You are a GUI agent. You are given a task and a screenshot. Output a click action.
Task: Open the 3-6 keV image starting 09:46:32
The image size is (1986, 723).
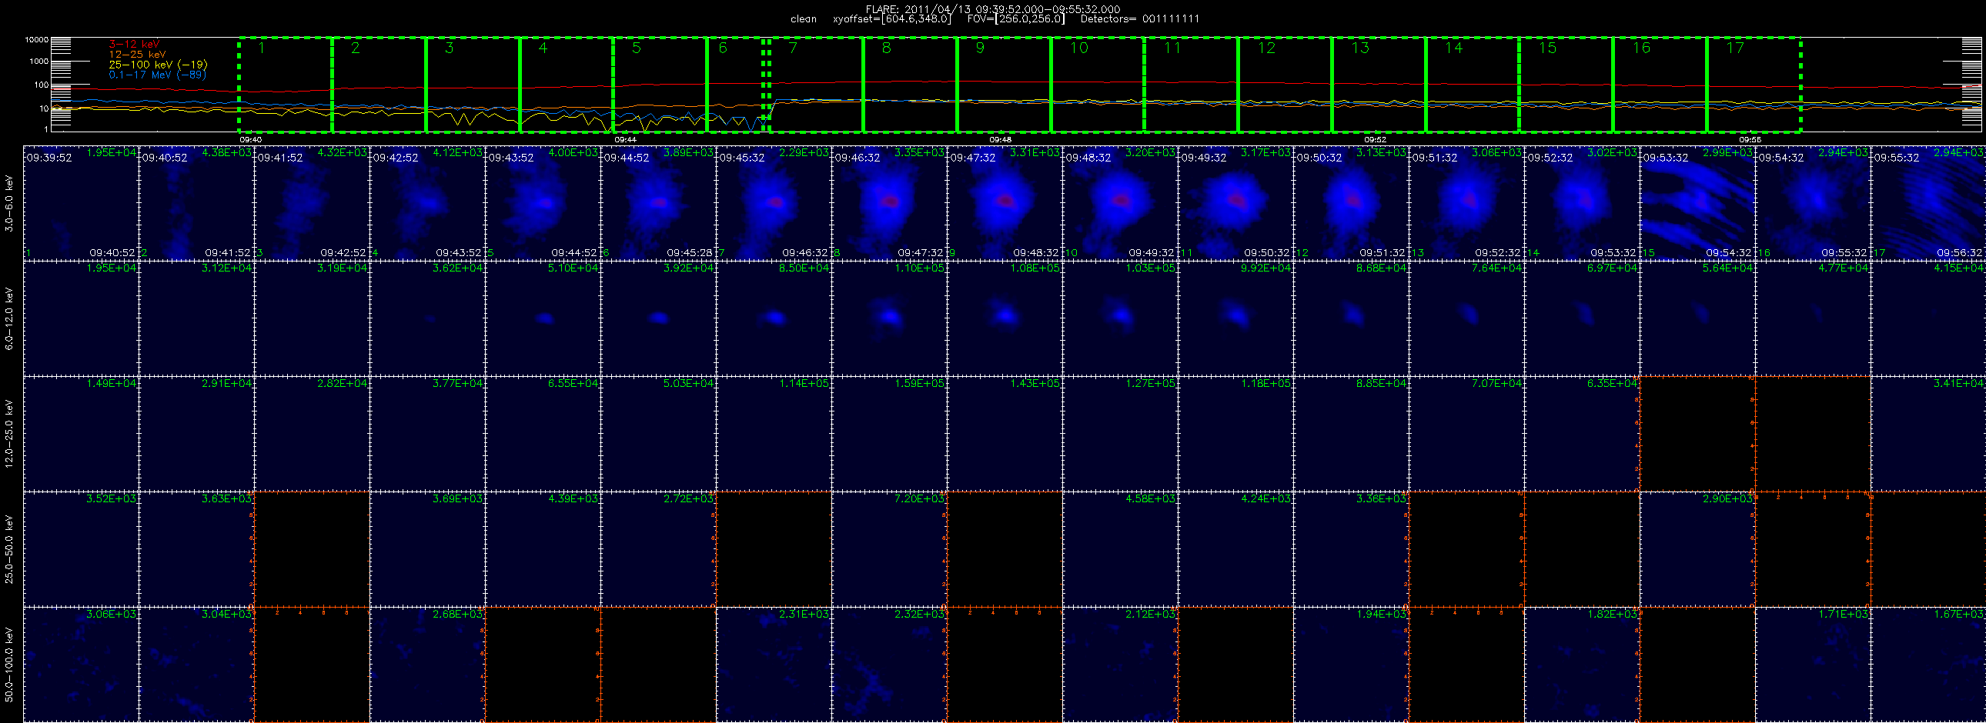click(x=890, y=202)
